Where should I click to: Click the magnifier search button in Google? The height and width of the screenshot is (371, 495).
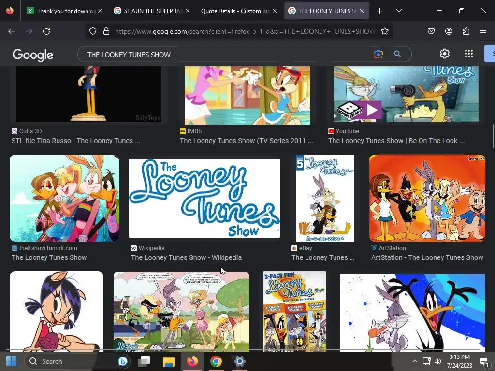coord(397,54)
